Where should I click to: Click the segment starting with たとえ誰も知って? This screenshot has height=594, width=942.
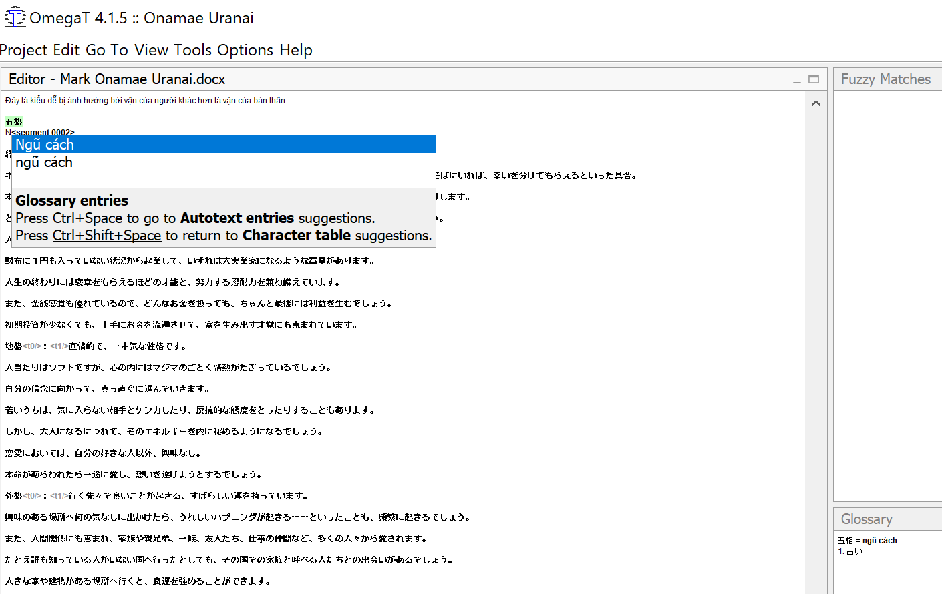pos(229,560)
